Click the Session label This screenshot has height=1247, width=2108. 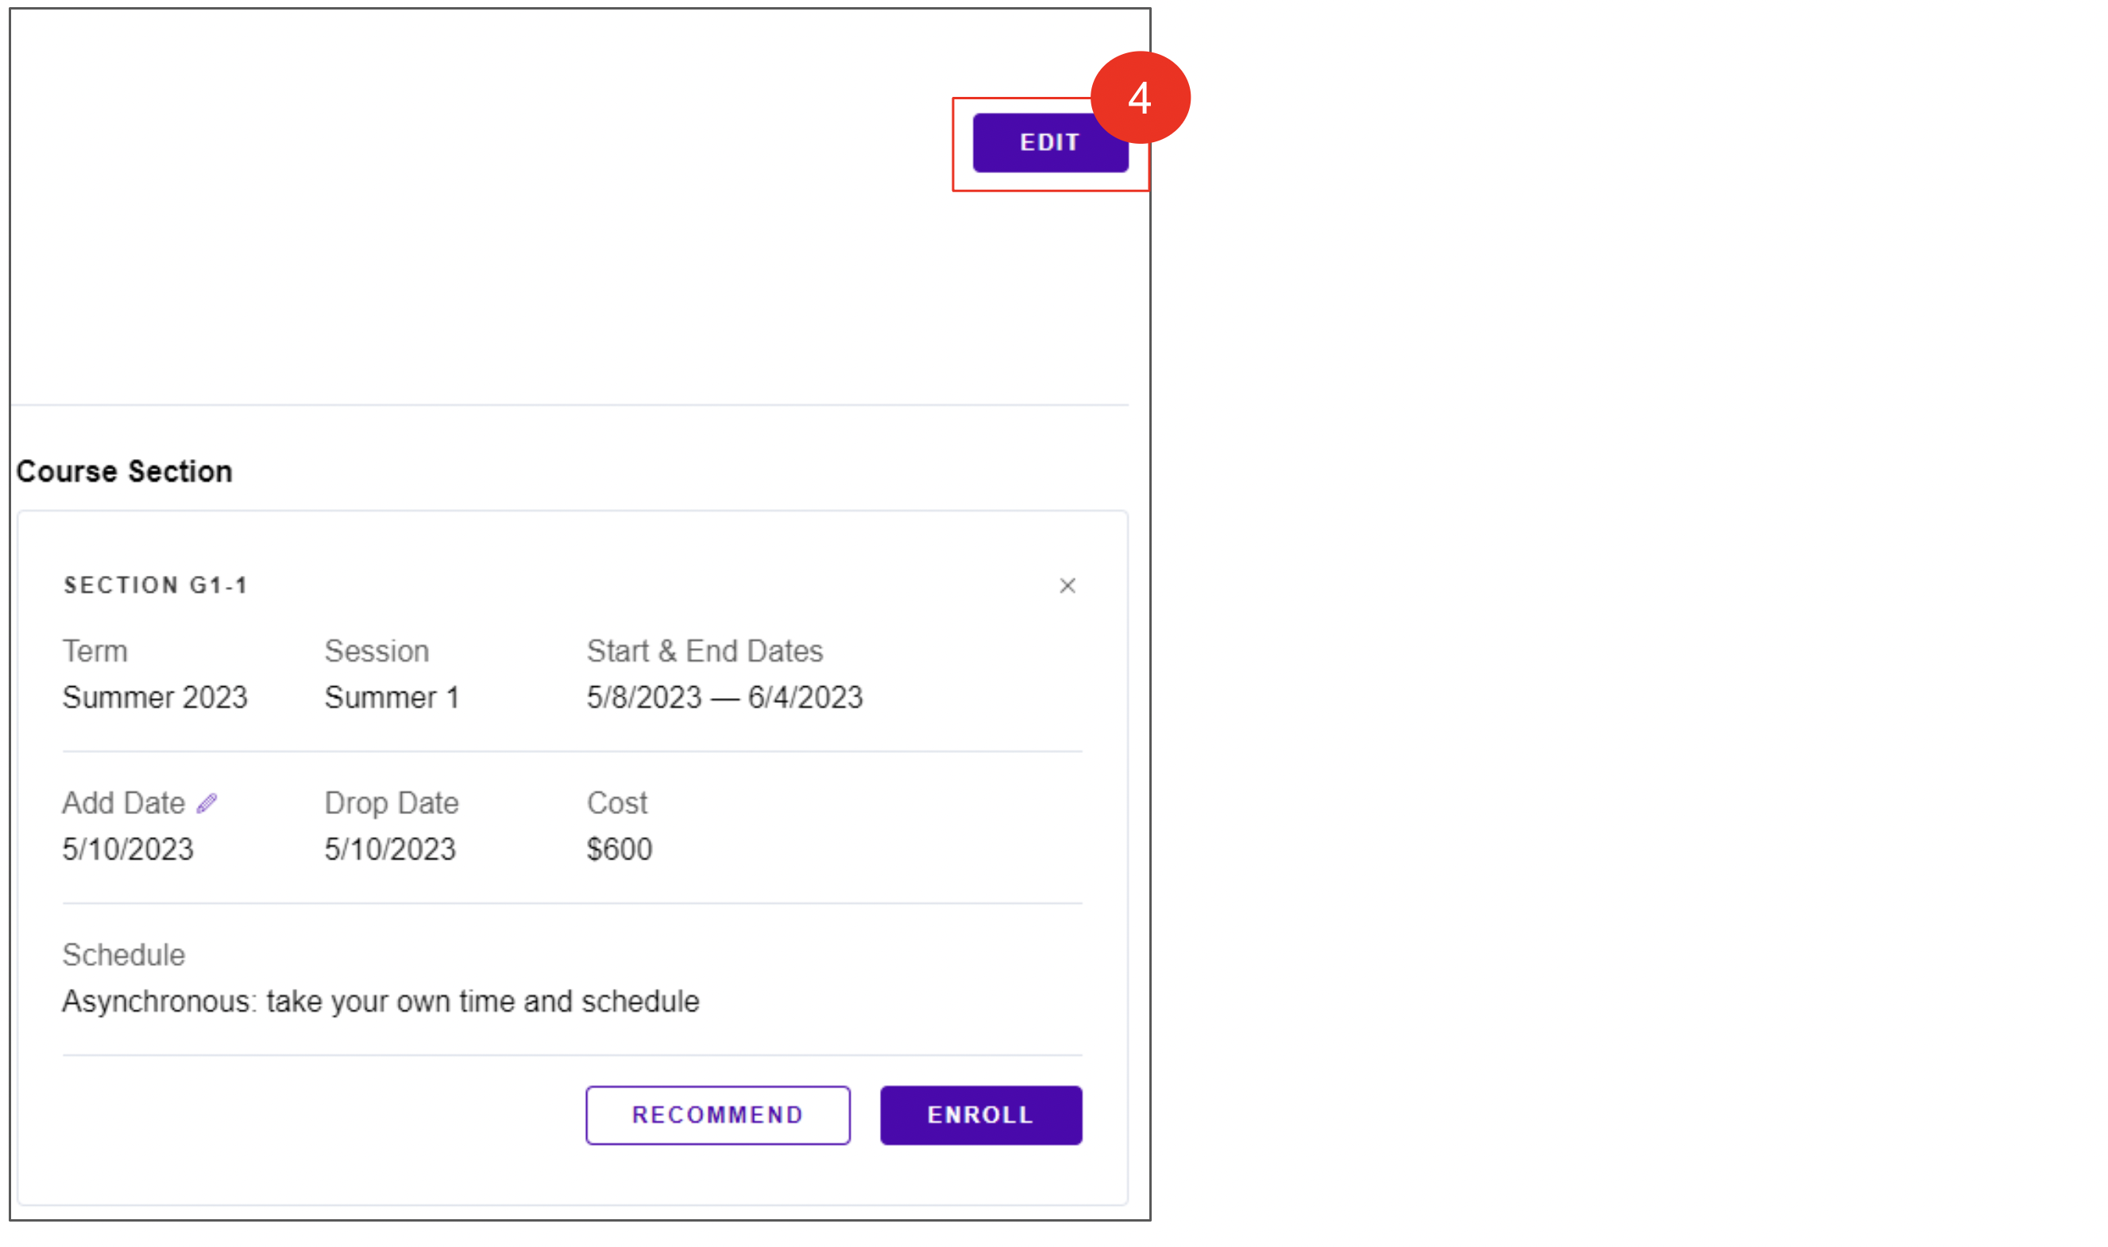click(x=376, y=651)
